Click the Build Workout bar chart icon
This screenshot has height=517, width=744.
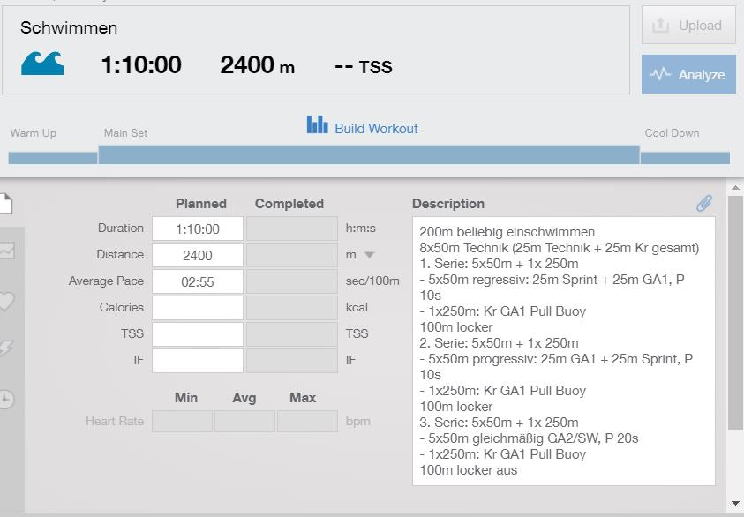pos(317,125)
